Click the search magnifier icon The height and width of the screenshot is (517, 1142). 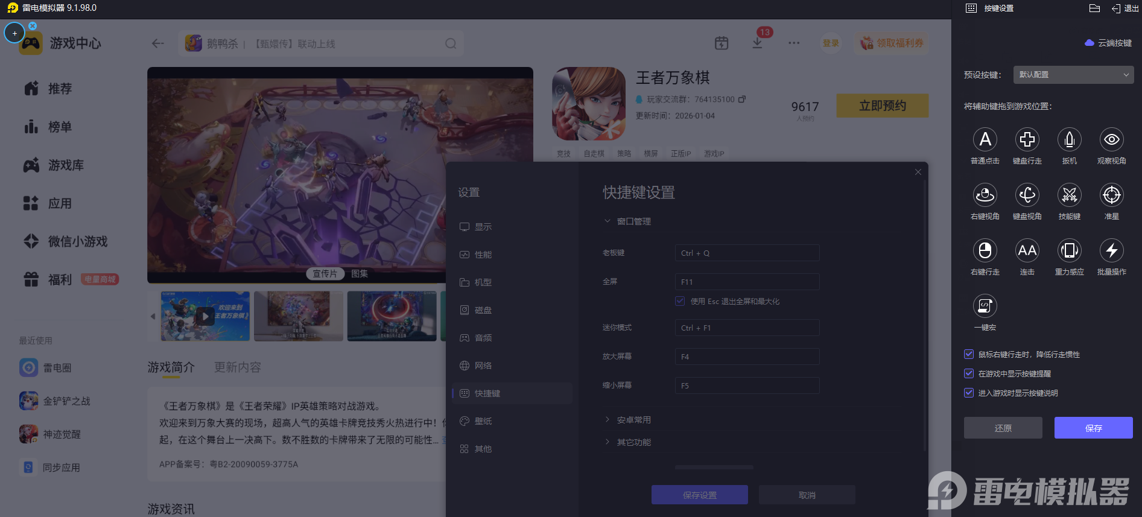pos(451,43)
